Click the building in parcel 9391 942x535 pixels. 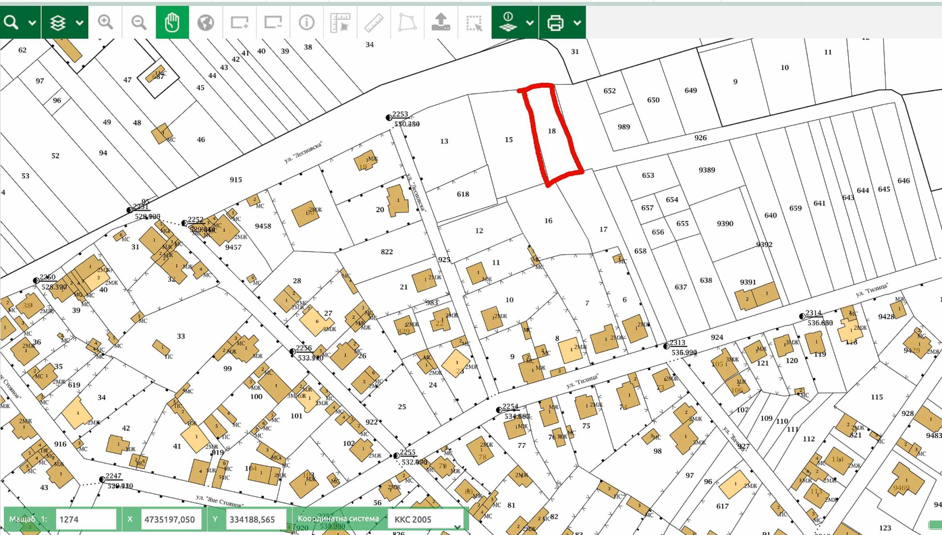click(757, 296)
